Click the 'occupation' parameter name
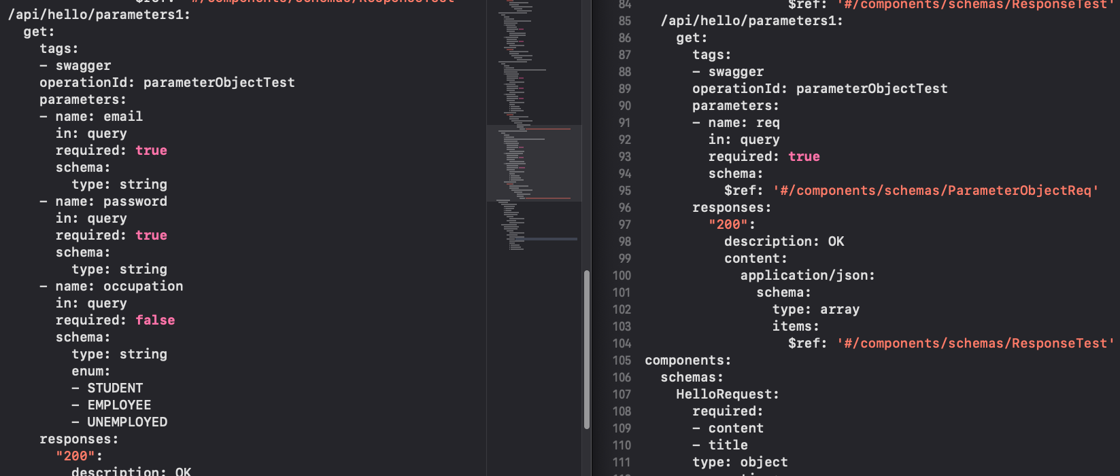The image size is (1120, 476). [143, 287]
